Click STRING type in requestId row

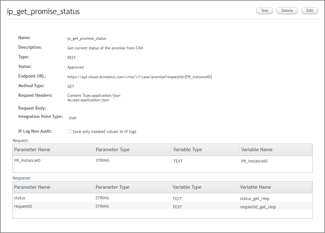tap(102, 206)
